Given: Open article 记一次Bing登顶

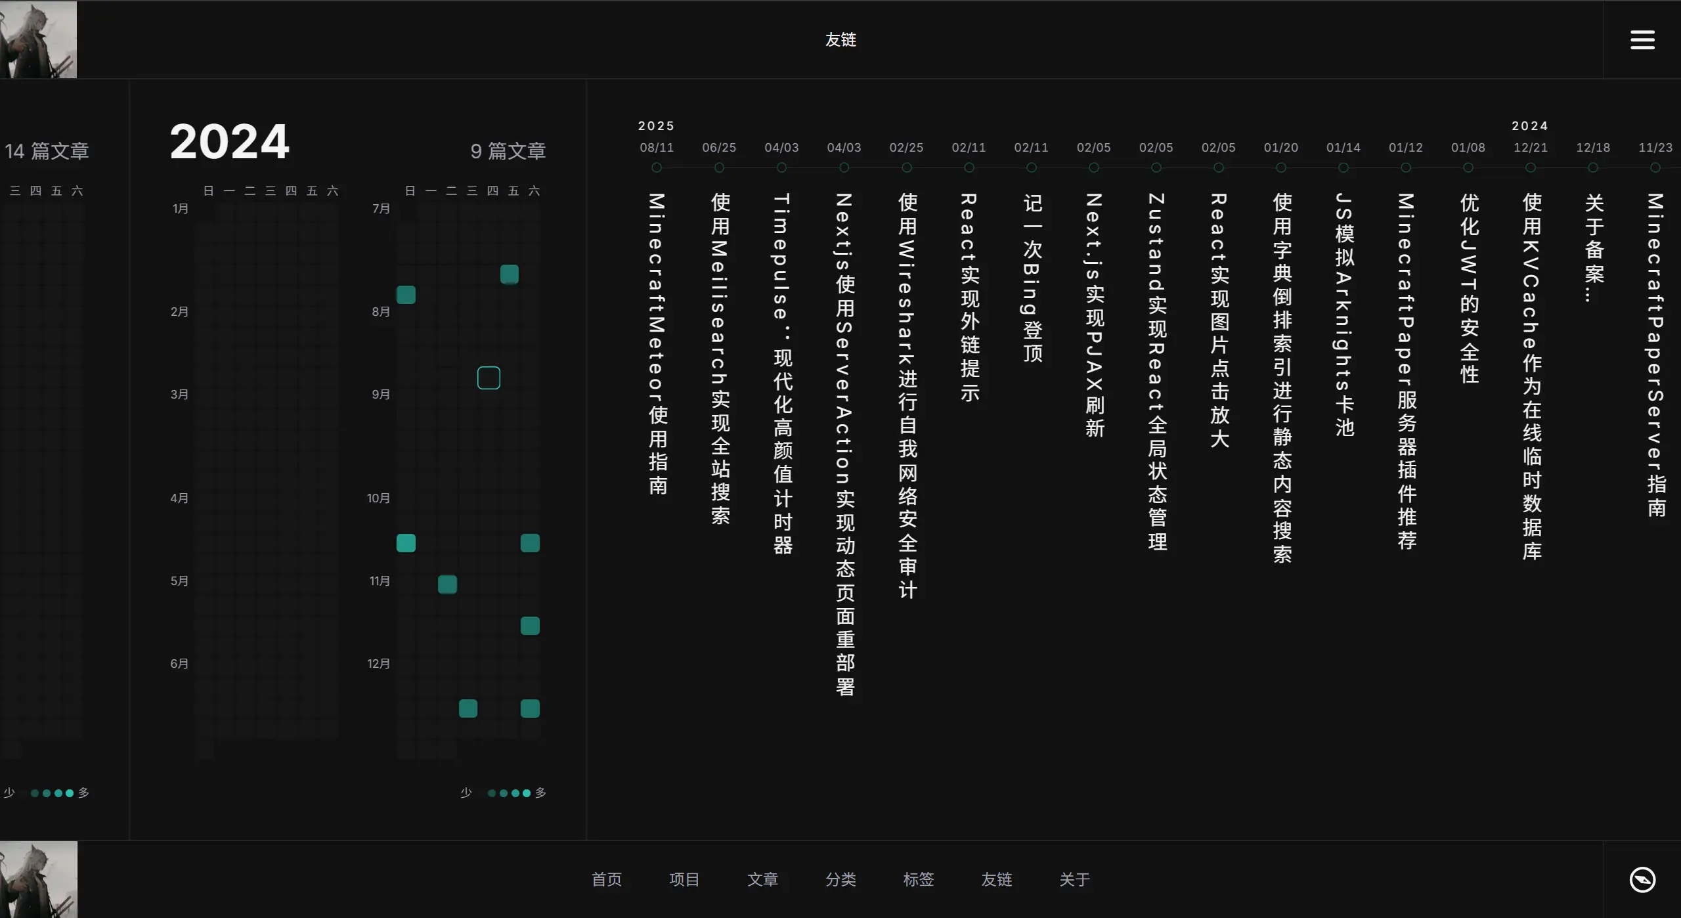Looking at the screenshot, I should (1032, 277).
